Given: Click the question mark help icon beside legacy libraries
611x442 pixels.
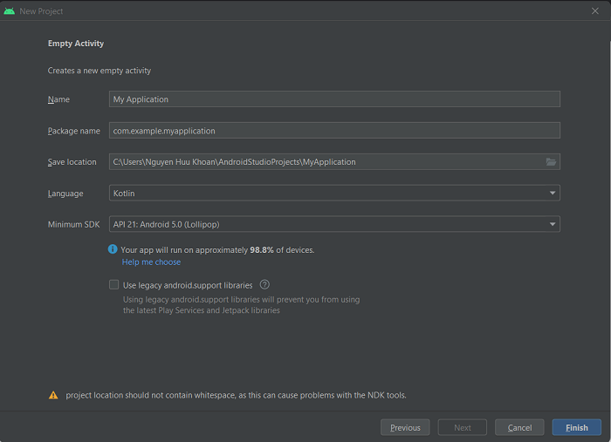Looking at the screenshot, I should click(264, 285).
